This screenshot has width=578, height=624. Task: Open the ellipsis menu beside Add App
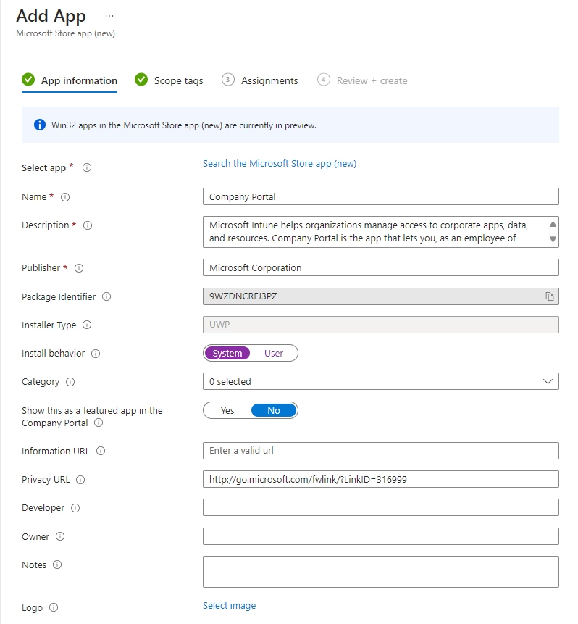[109, 16]
